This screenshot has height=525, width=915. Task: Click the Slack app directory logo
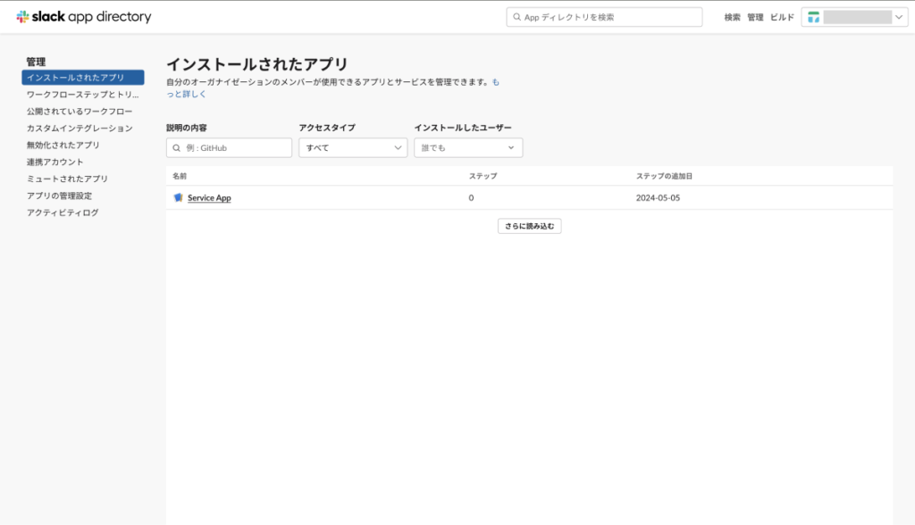[84, 17]
